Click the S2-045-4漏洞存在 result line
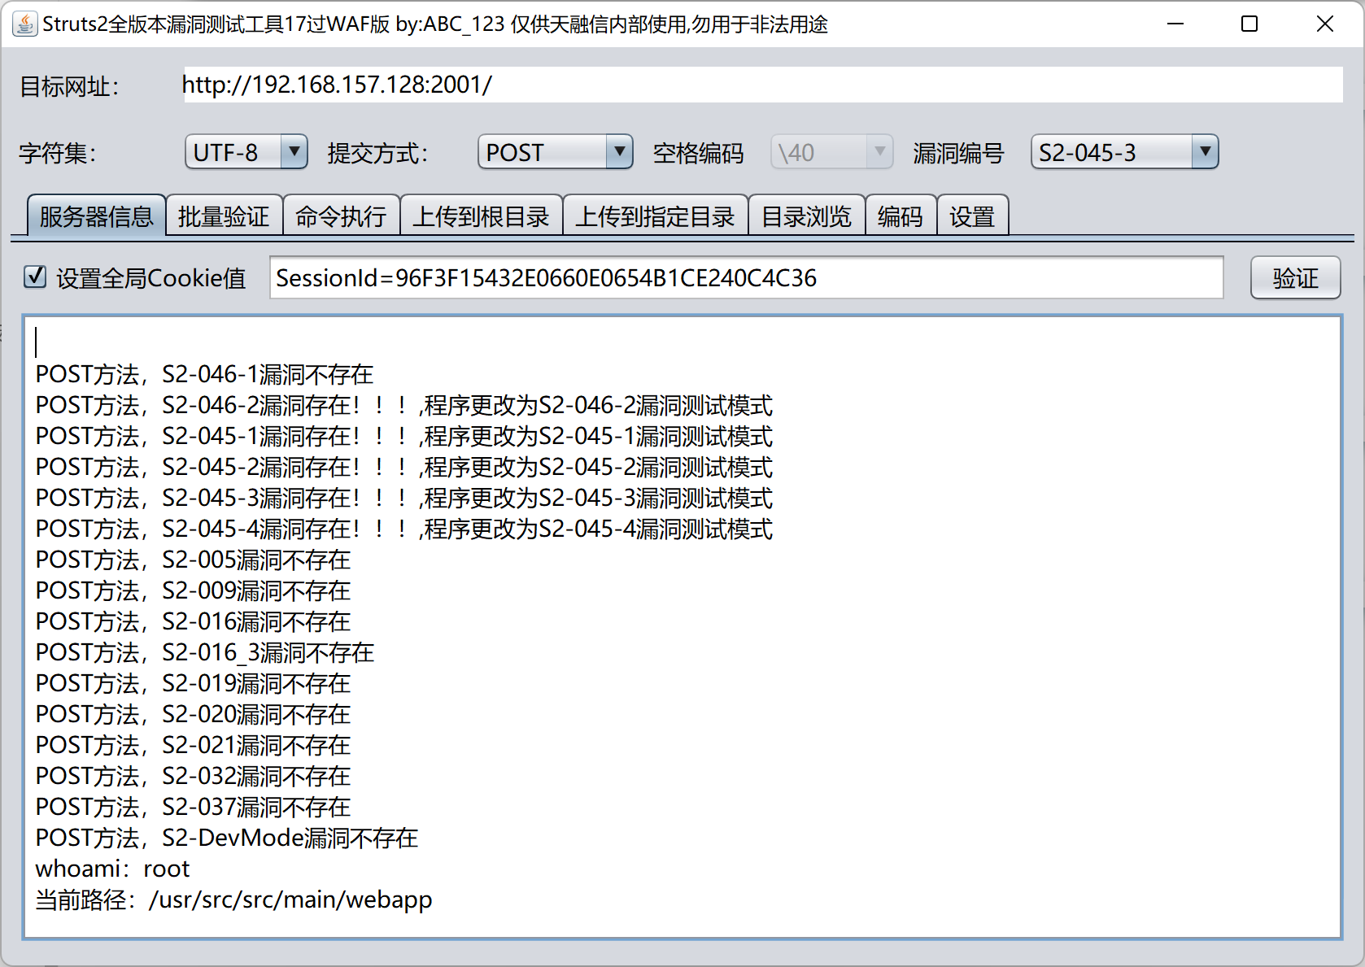The image size is (1365, 967). pyautogui.click(x=404, y=529)
